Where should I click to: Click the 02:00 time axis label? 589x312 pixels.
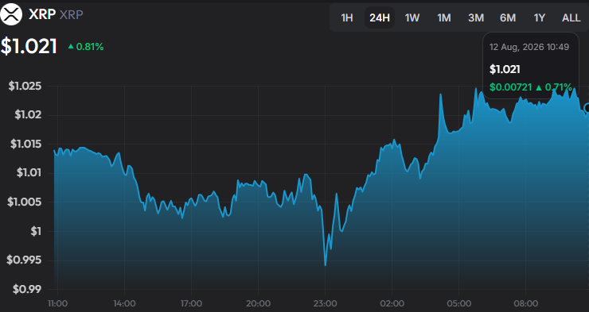point(392,303)
